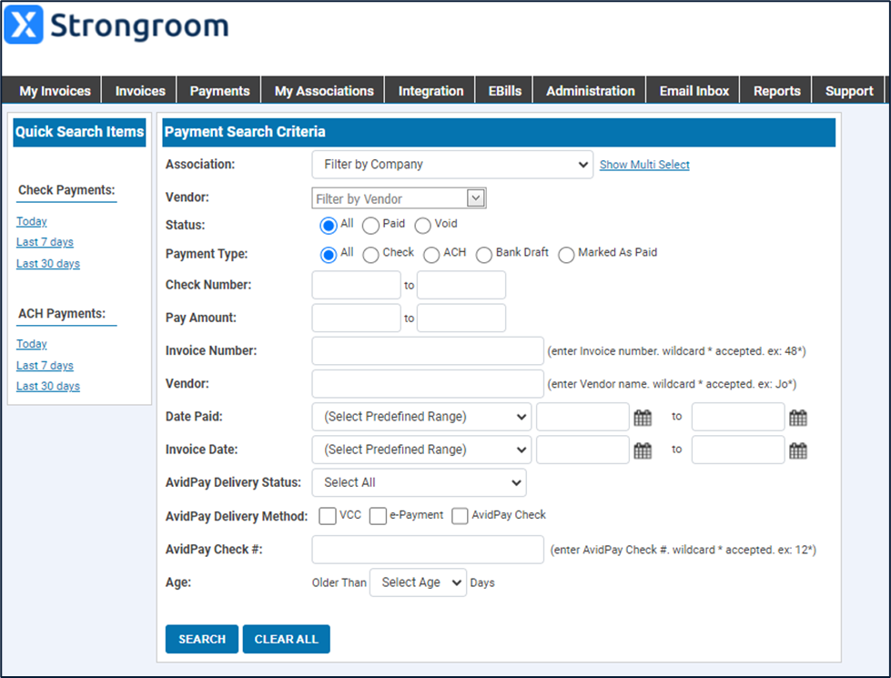Choose ACH payment type
Screen dimensions: 891x678
click(431, 255)
